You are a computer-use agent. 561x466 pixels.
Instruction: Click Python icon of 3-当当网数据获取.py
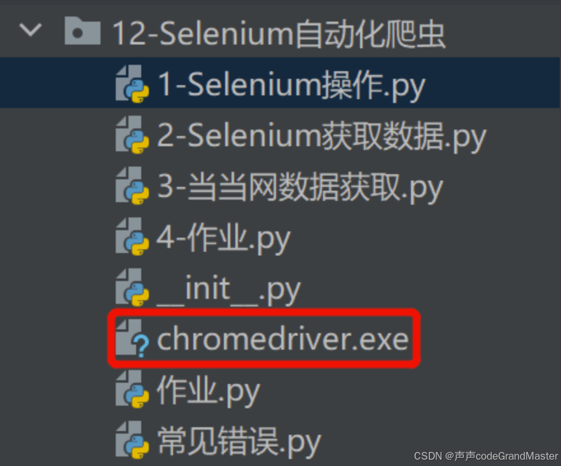point(132,186)
